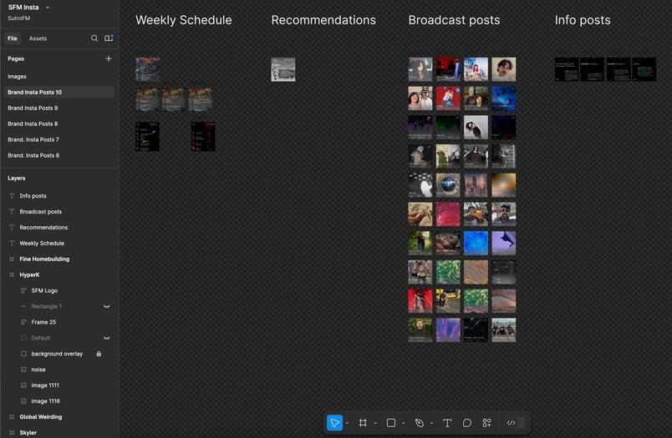Select the Broadcast posts canvas heading
Screen dimensions: 672x438
(454, 20)
